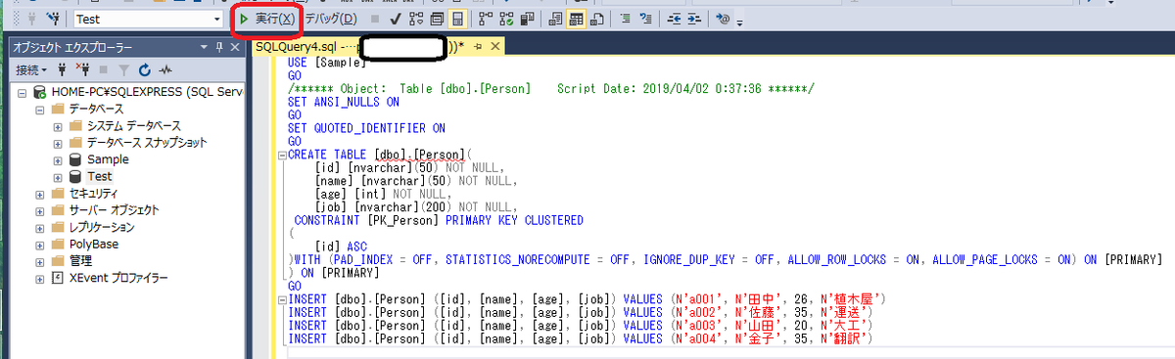Click the Parse checkmark icon

pyautogui.click(x=395, y=19)
